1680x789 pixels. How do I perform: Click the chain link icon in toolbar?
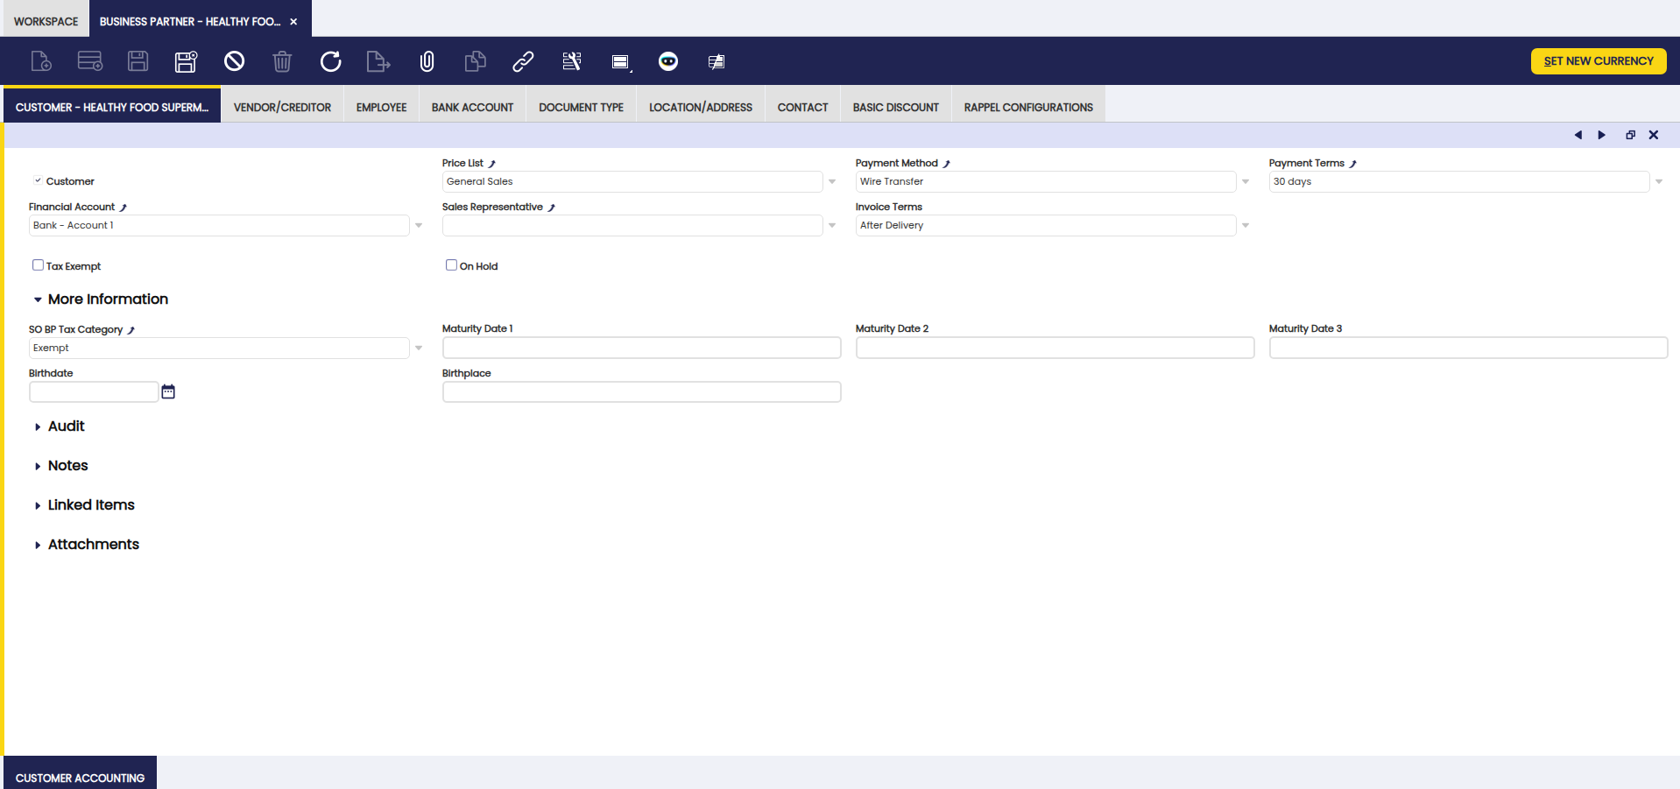[x=523, y=61]
